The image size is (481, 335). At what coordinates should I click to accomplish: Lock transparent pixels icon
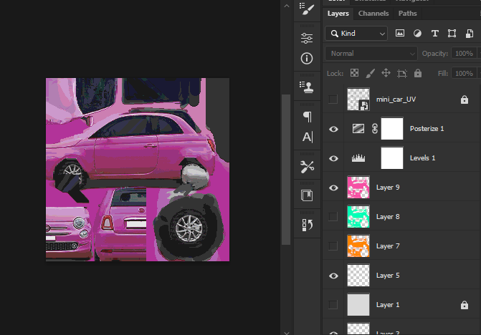[354, 73]
